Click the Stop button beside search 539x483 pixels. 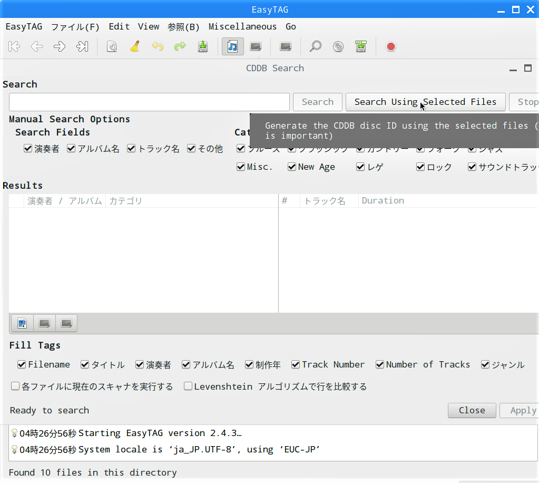click(x=524, y=102)
